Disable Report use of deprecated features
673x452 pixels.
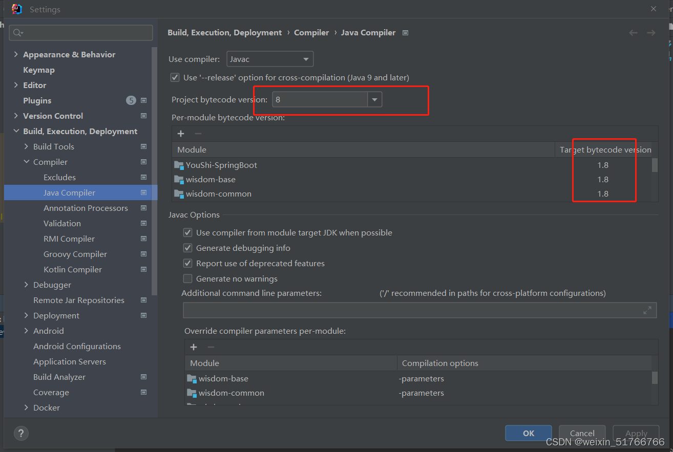click(188, 263)
